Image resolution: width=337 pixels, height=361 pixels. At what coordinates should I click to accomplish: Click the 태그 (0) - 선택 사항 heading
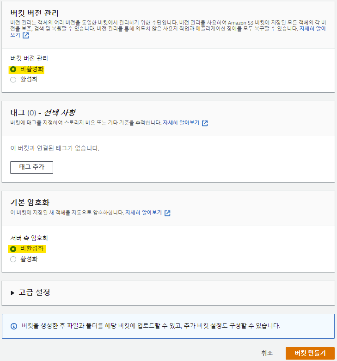(x=43, y=113)
